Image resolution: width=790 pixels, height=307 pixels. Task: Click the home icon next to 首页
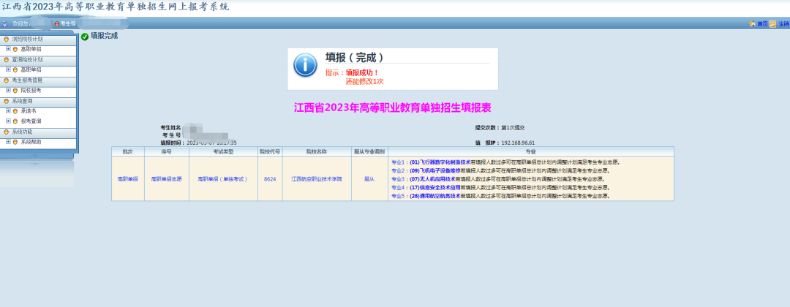coord(752,24)
